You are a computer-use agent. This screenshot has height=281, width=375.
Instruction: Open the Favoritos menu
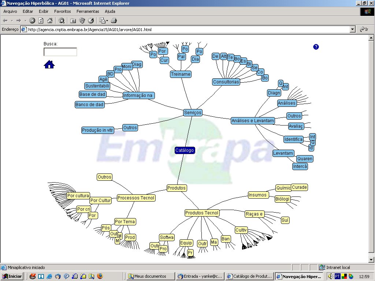click(62, 11)
